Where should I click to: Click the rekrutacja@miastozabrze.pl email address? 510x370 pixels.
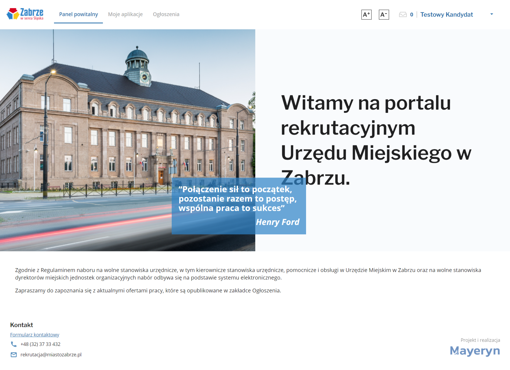point(51,355)
